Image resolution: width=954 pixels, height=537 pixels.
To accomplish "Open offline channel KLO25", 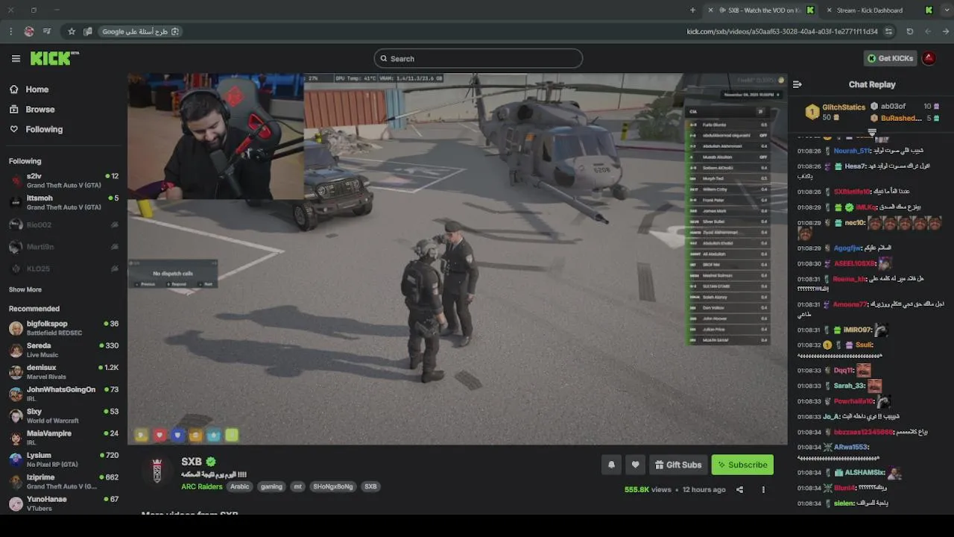I will coord(63,268).
